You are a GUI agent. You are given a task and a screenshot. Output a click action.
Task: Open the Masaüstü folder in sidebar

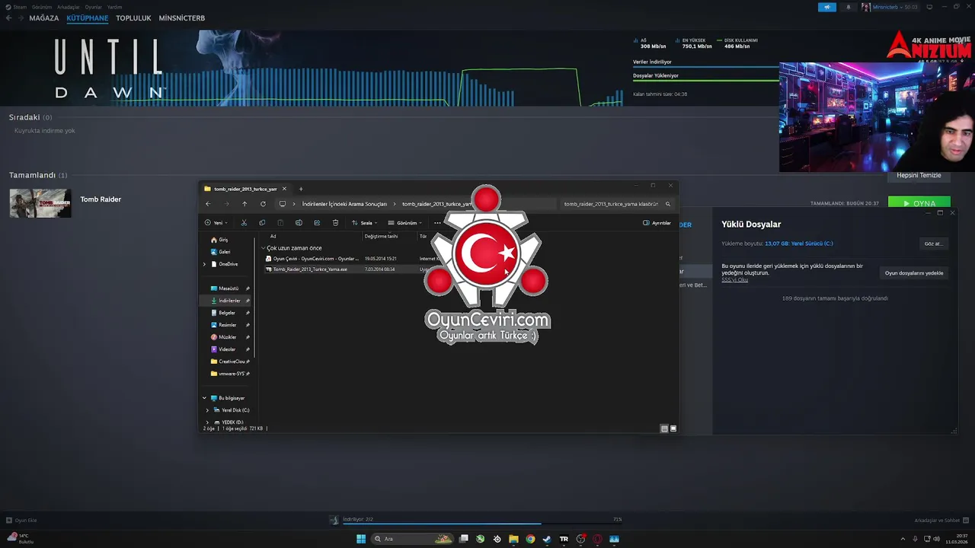[x=227, y=288]
